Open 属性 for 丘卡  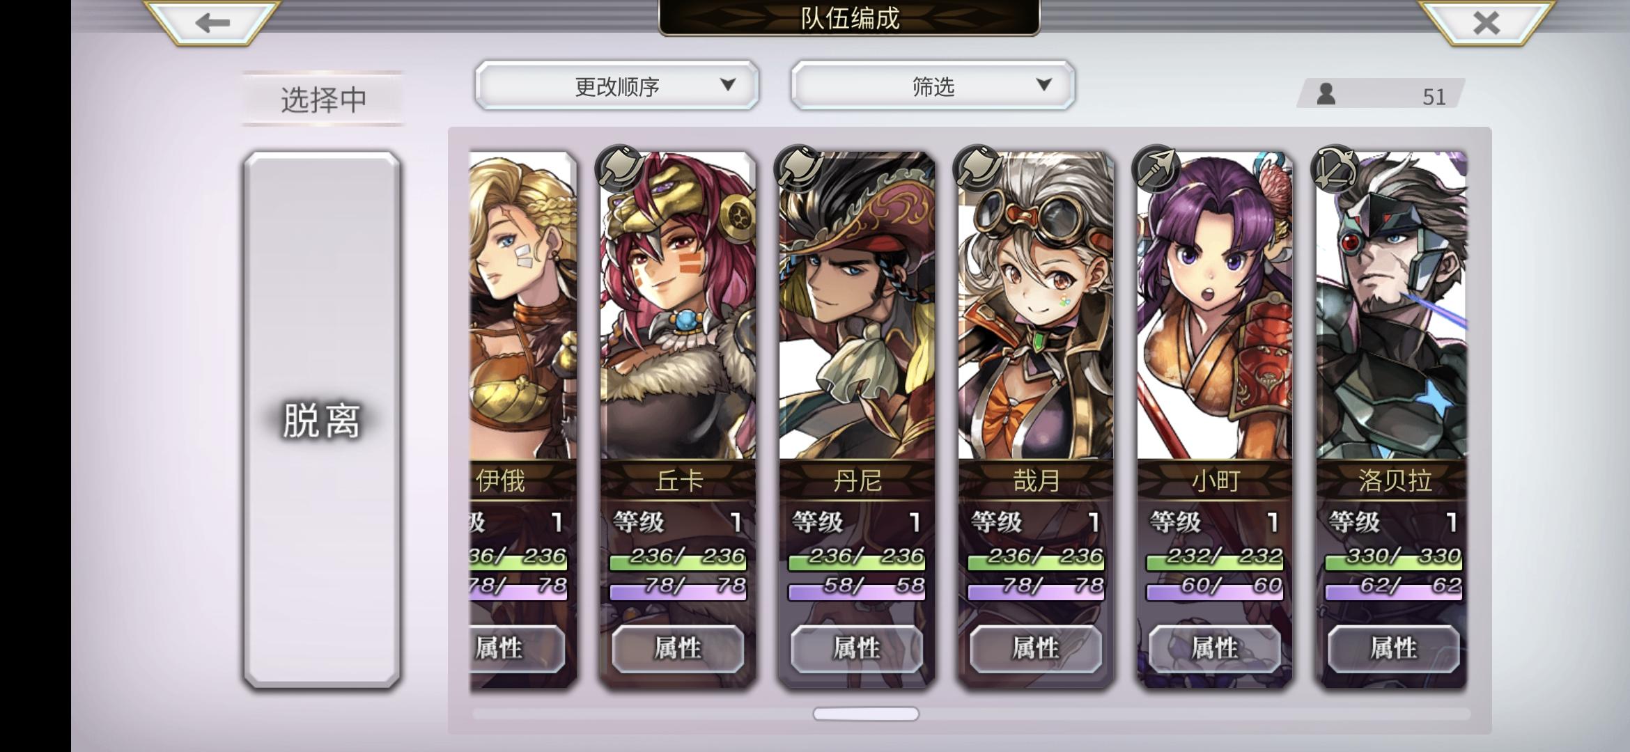(x=677, y=649)
